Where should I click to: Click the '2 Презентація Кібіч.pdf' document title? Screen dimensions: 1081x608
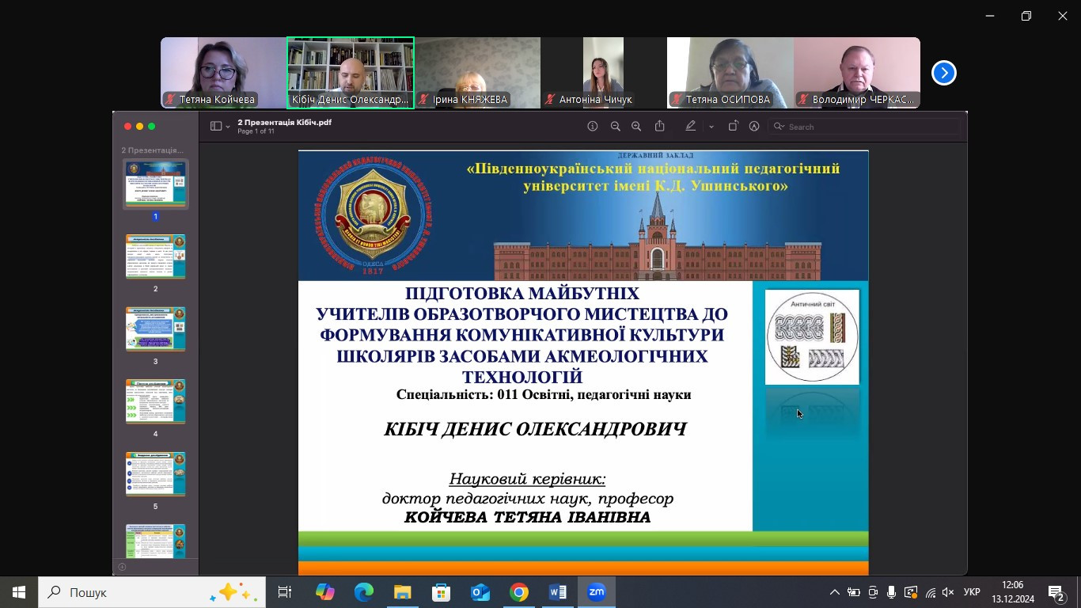click(x=284, y=123)
